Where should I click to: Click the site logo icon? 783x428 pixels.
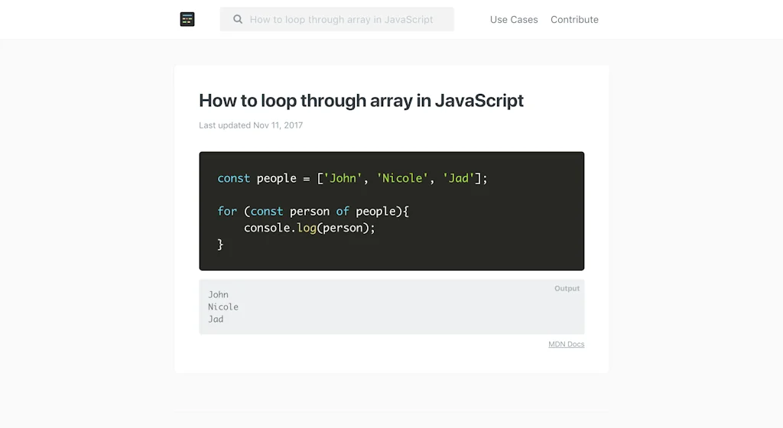(187, 19)
